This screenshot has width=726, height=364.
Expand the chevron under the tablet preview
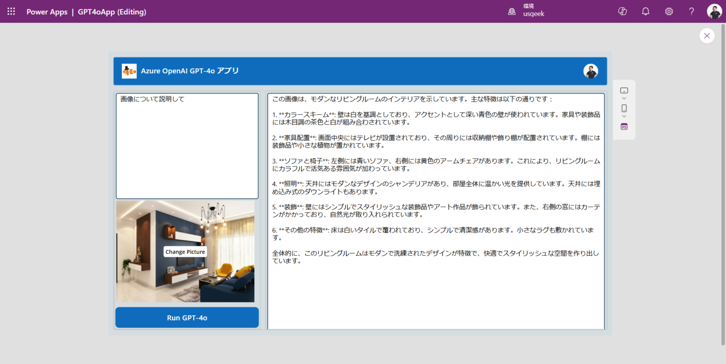pyautogui.click(x=624, y=98)
